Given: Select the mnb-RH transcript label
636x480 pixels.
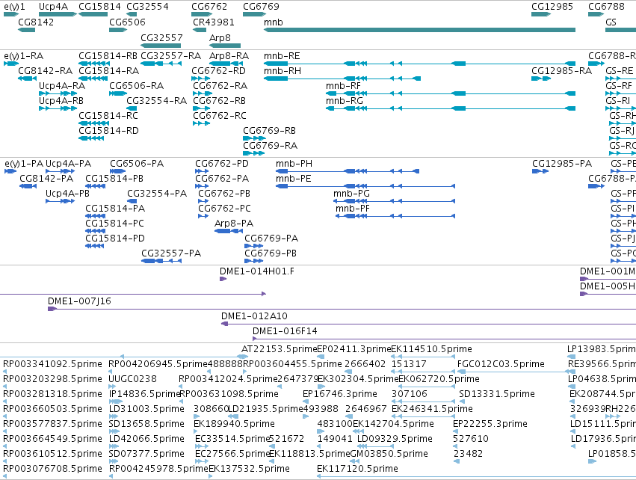Looking at the screenshot, I should pyautogui.click(x=283, y=71).
